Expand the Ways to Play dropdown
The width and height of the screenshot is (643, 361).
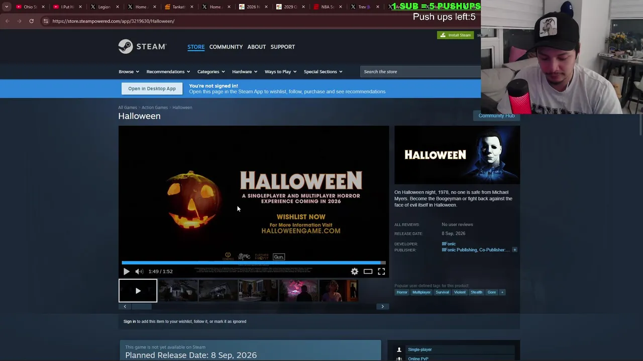(280, 72)
